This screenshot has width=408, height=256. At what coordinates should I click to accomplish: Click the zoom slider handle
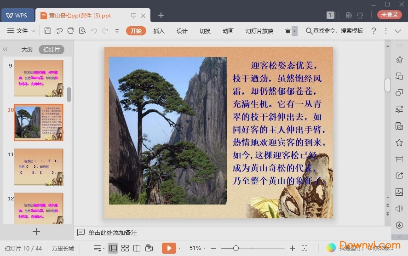236,248
